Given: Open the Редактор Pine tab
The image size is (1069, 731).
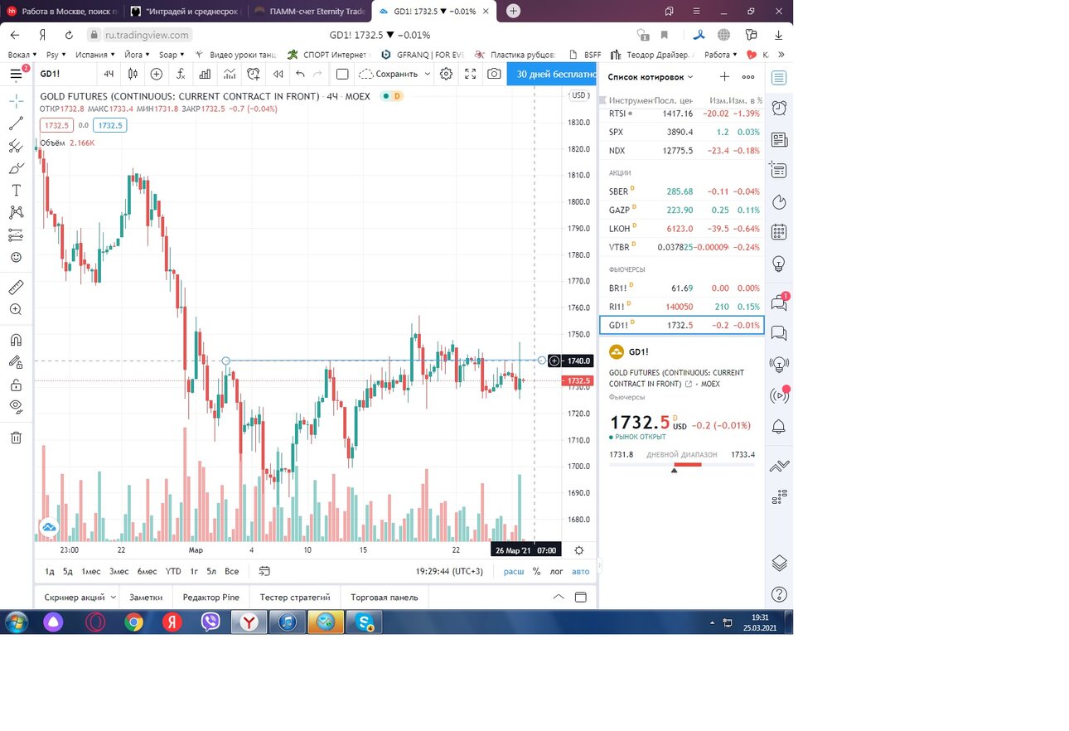Looking at the screenshot, I should tap(210, 597).
